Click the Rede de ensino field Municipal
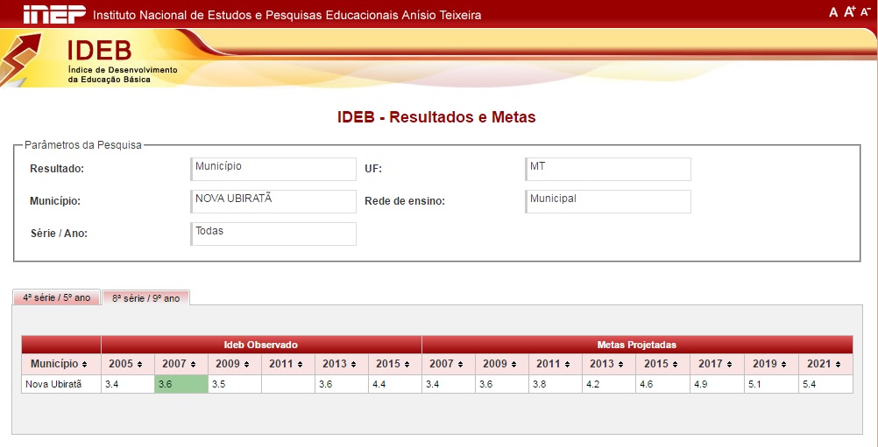This screenshot has height=447, width=878. 608,201
